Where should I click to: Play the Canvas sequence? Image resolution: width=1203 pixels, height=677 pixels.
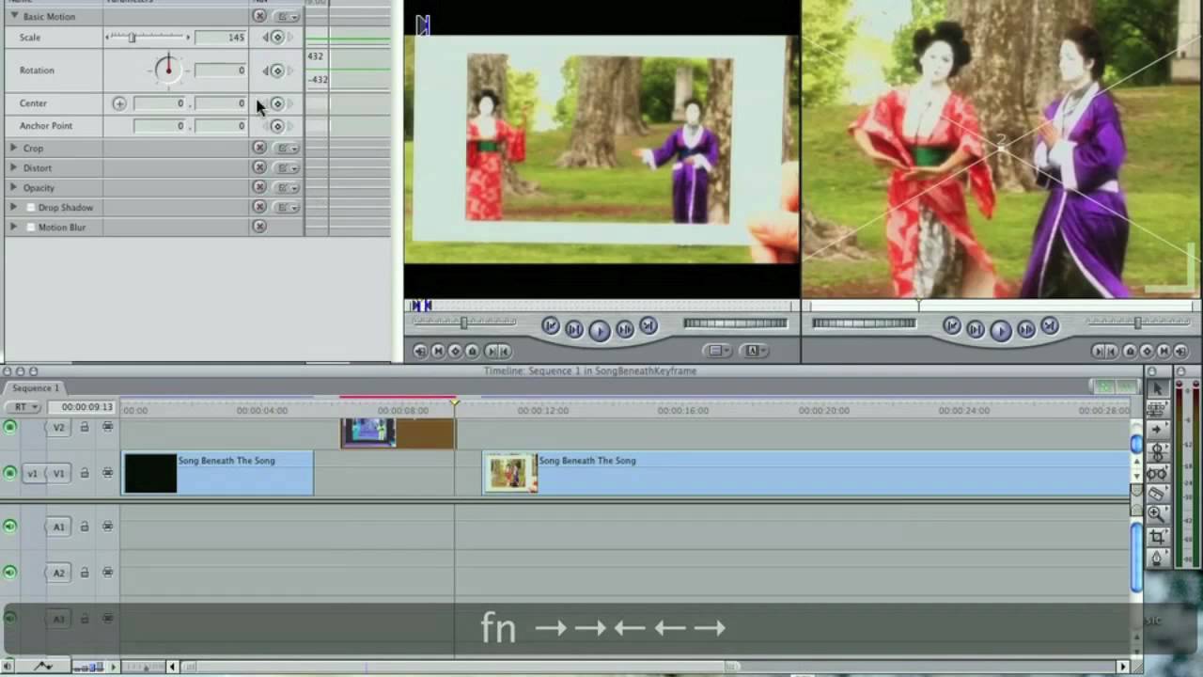[x=1000, y=330]
